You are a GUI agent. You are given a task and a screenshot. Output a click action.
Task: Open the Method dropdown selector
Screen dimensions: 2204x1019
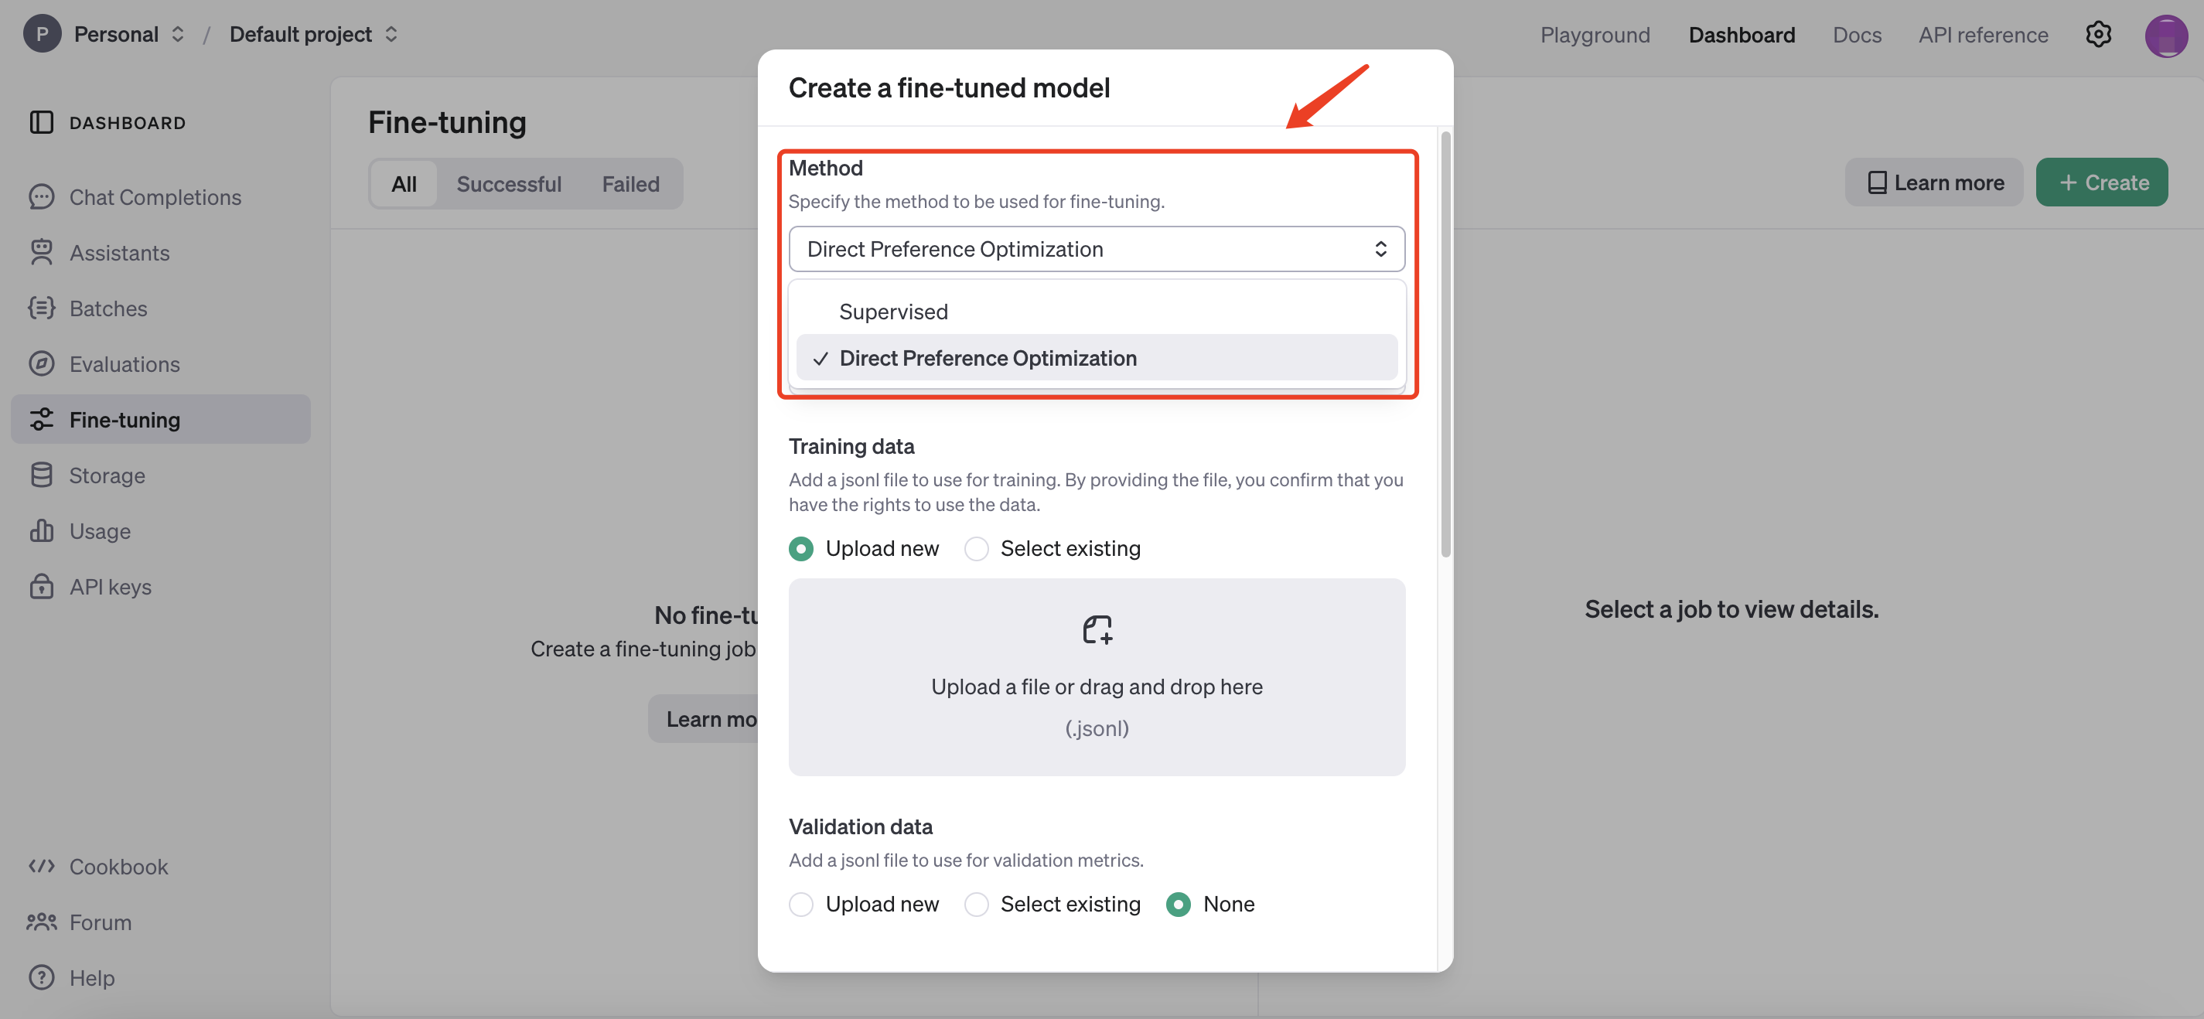pyautogui.click(x=1096, y=249)
